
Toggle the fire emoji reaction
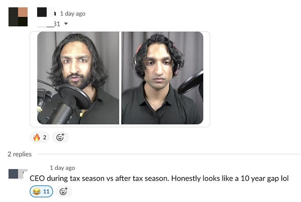40,137
